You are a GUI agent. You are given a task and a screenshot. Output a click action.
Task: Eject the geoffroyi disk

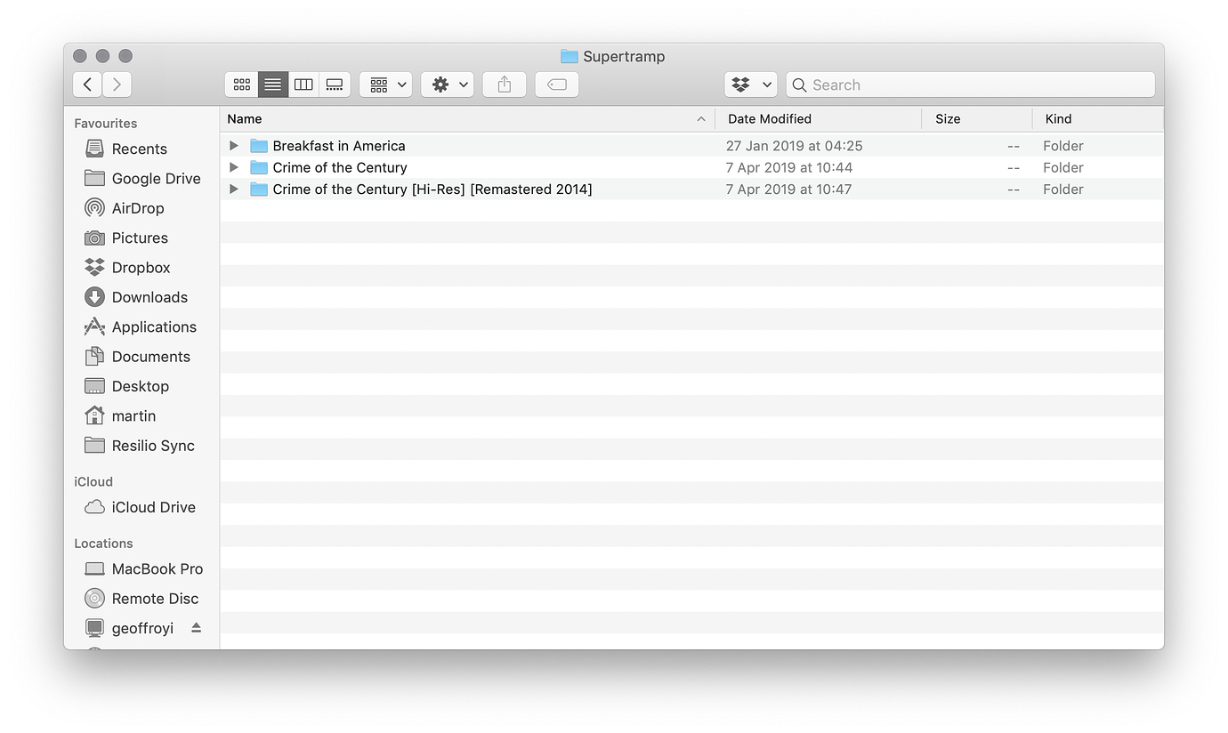point(195,627)
